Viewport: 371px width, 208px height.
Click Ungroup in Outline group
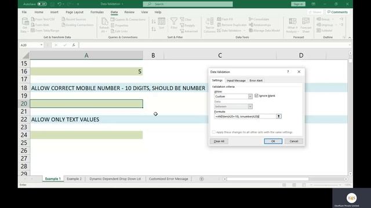pyautogui.click(x=325, y=25)
